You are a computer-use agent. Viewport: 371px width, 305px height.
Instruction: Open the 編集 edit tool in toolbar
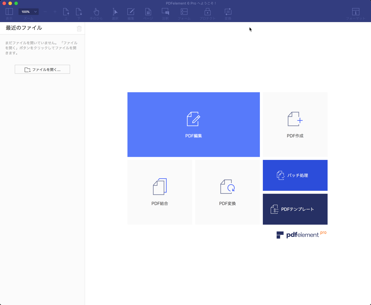(x=131, y=12)
